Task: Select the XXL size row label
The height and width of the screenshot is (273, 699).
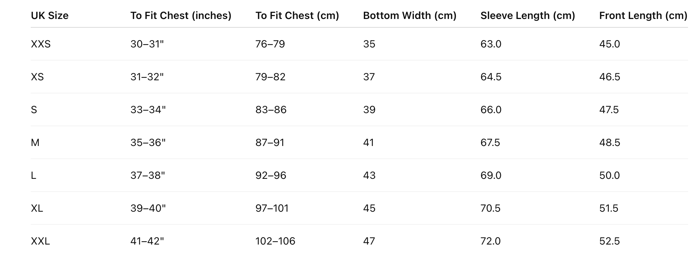Action: pyautogui.click(x=40, y=241)
